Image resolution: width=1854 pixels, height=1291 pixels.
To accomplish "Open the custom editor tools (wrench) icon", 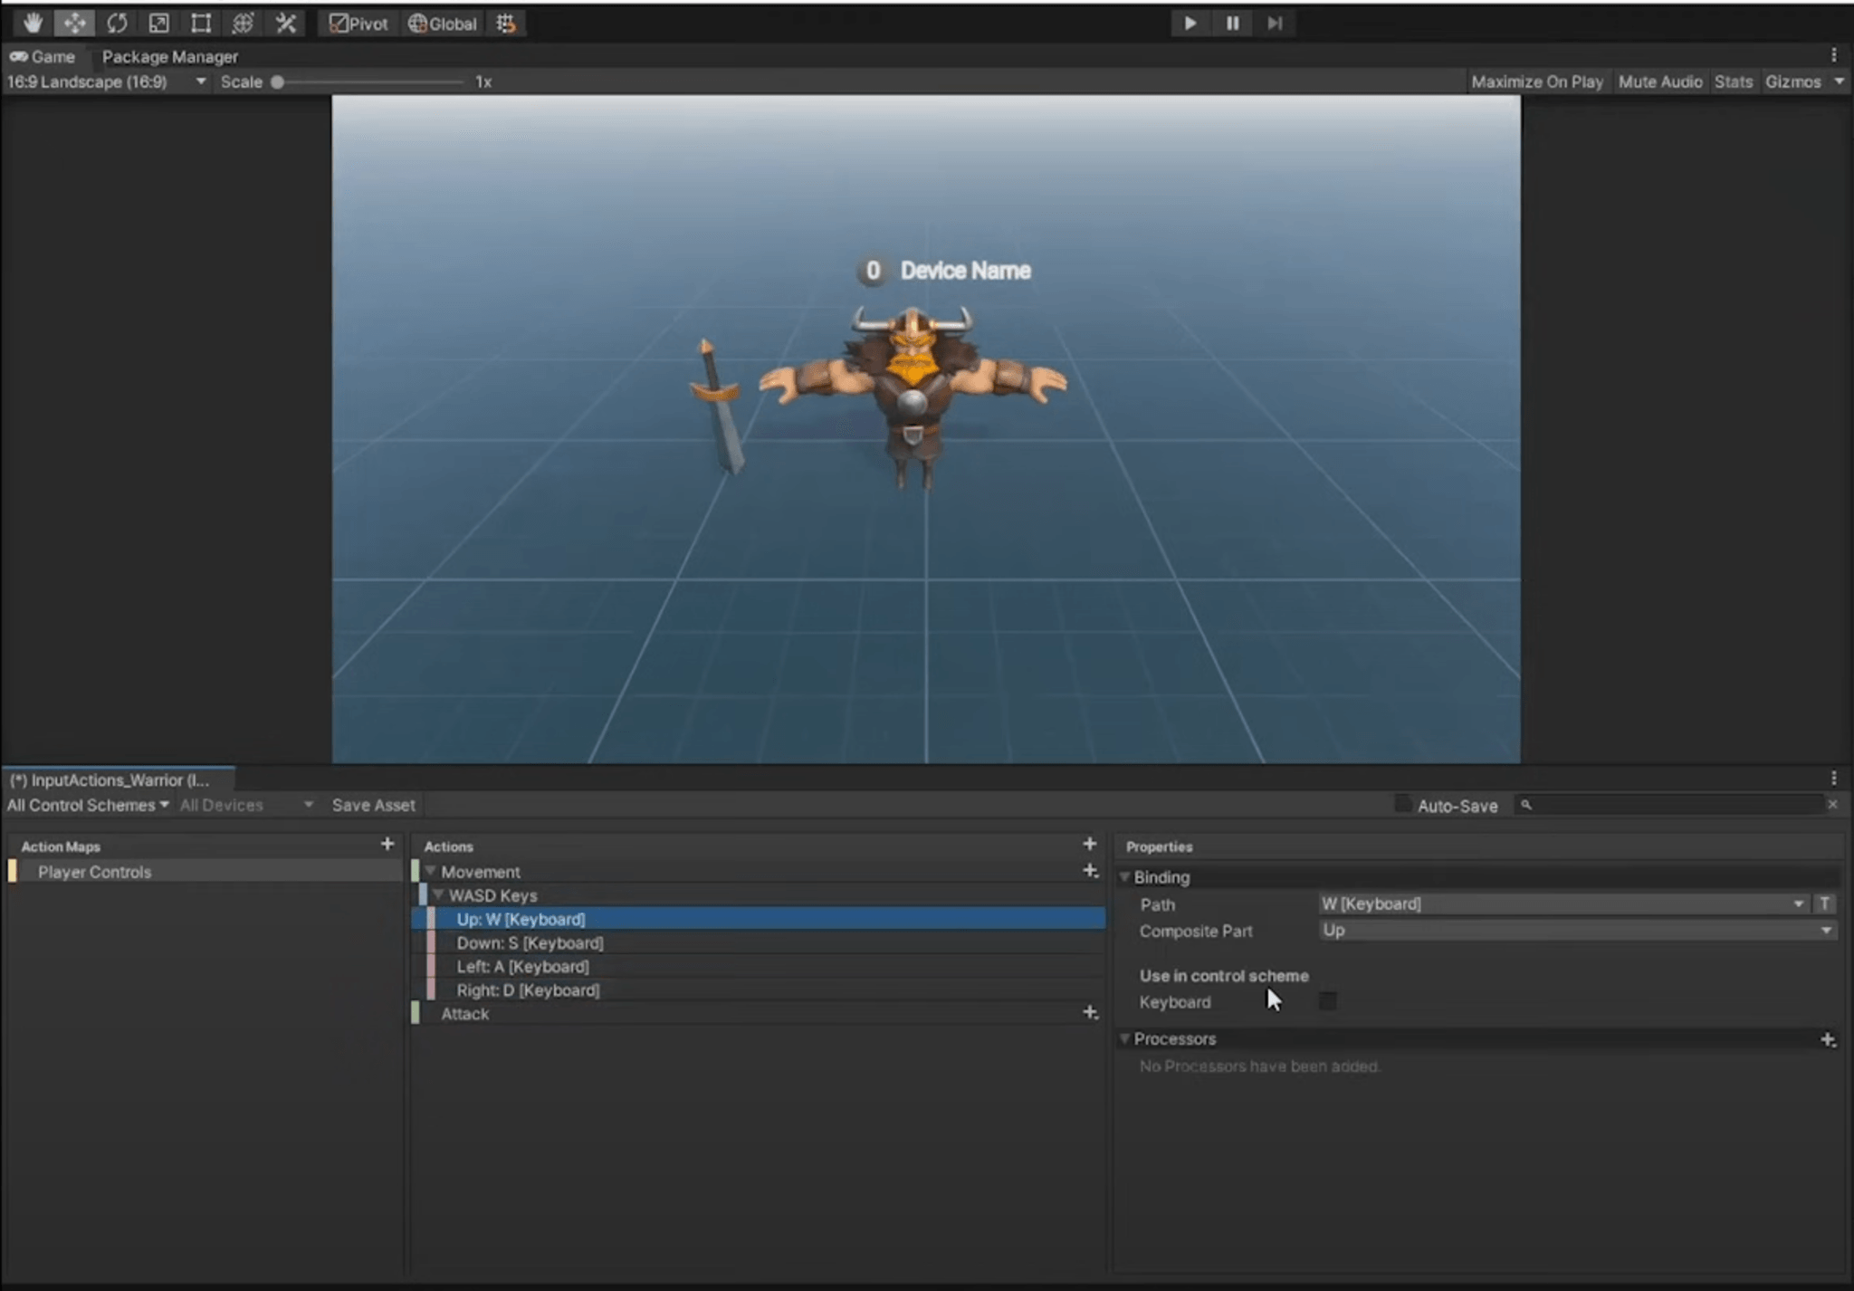I will [286, 23].
